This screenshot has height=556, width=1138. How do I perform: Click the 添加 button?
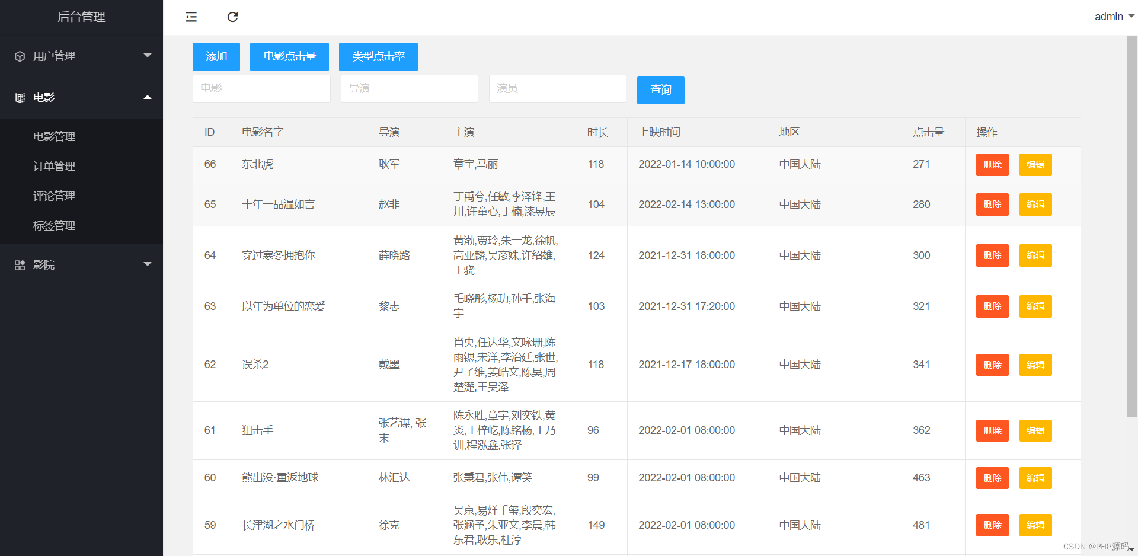[216, 57]
